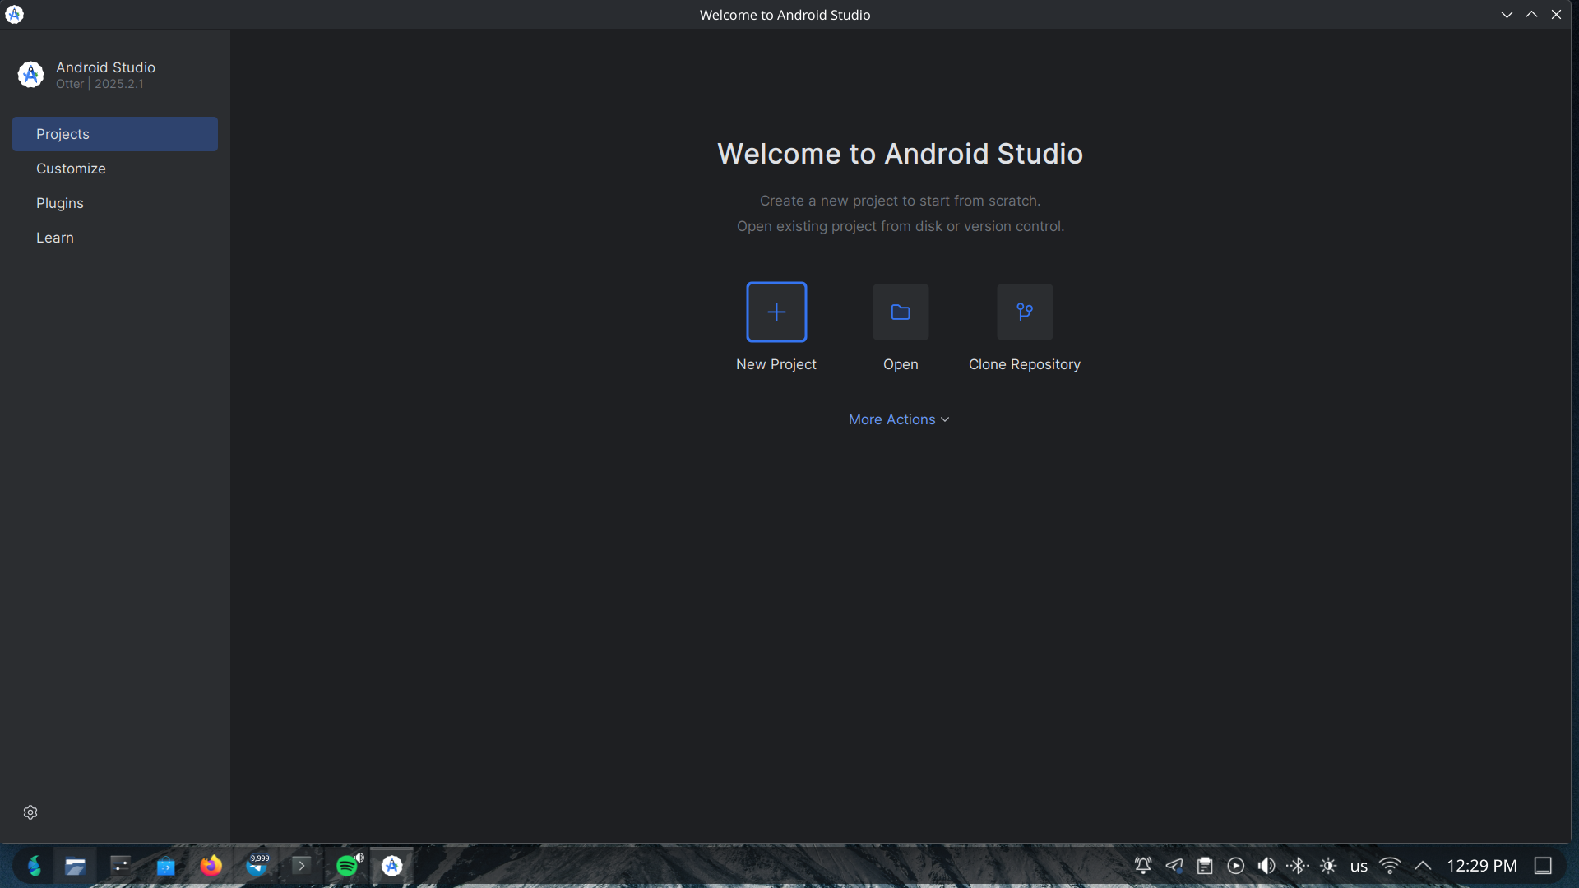1579x888 pixels.
Task: Click the Clone Repository branch icon
Action: [1024, 312]
